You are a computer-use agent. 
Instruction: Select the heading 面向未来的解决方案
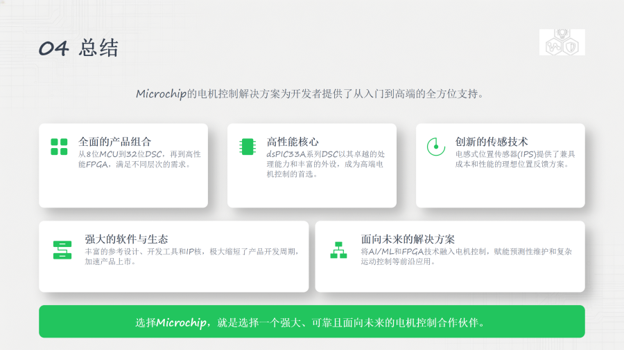408,239
